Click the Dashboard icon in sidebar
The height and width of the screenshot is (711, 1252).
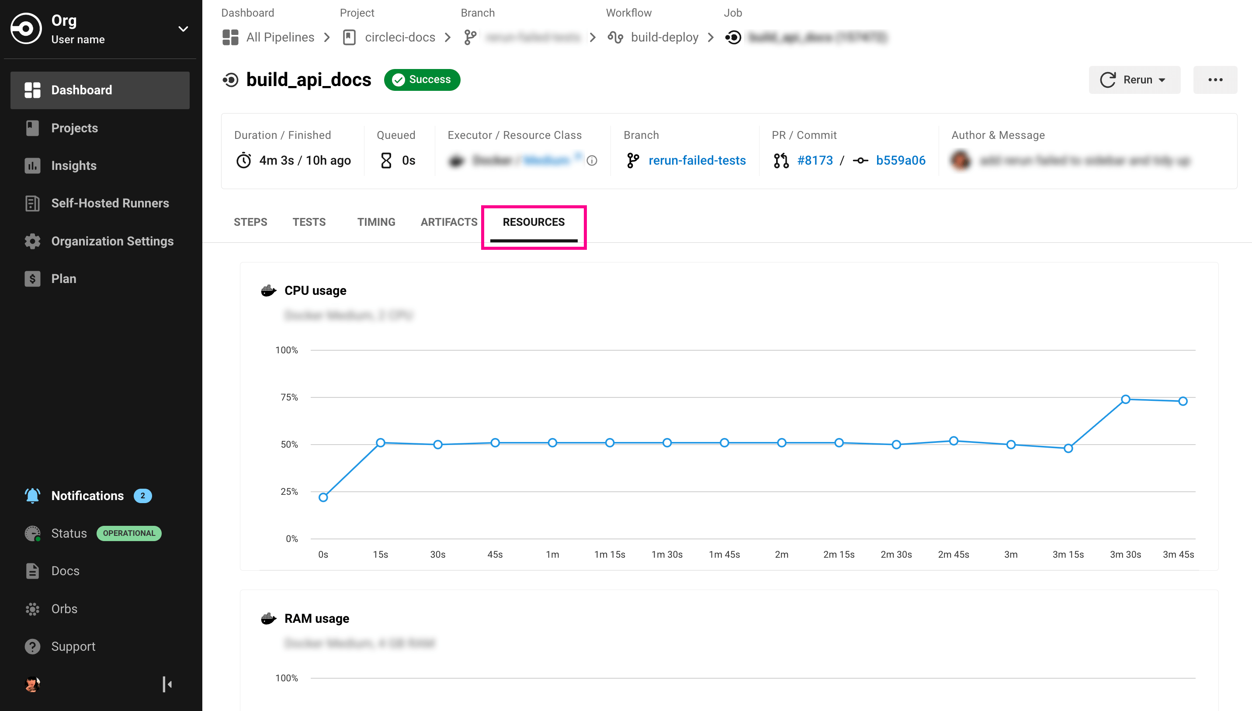[32, 90]
